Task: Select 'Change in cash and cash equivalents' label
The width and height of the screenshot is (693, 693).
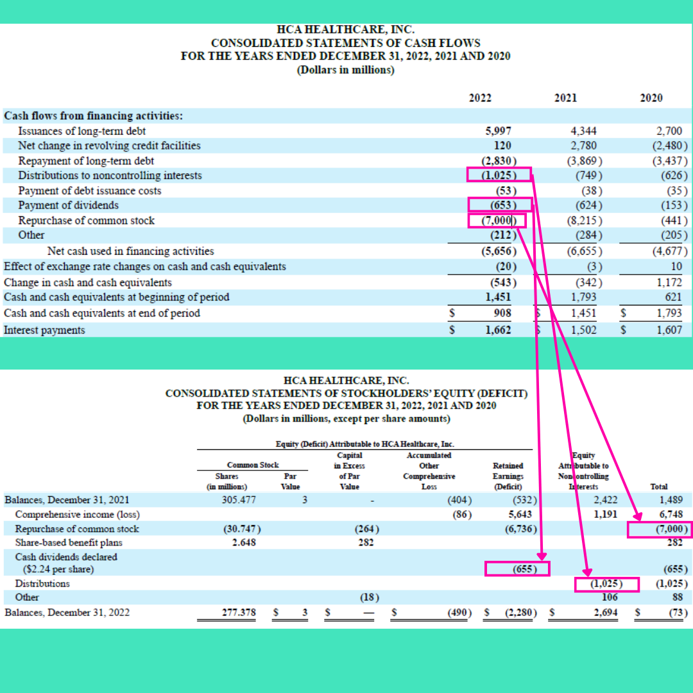Action: point(87,282)
